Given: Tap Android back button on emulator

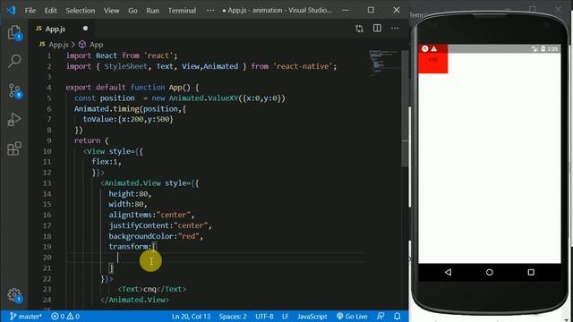Looking at the screenshot, I should point(448,272).
